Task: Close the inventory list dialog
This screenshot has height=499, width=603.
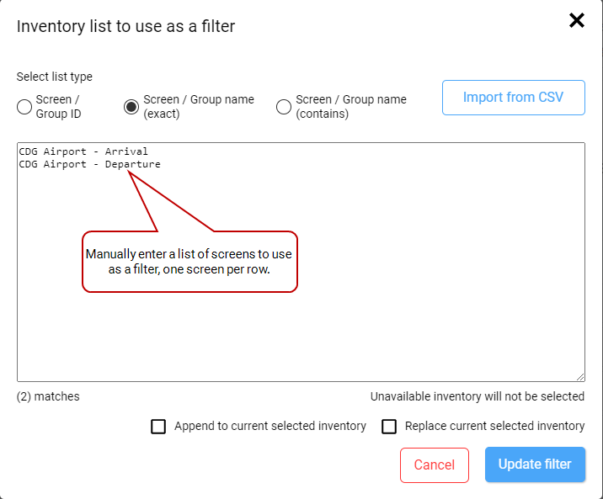Action: pos(577,21)
